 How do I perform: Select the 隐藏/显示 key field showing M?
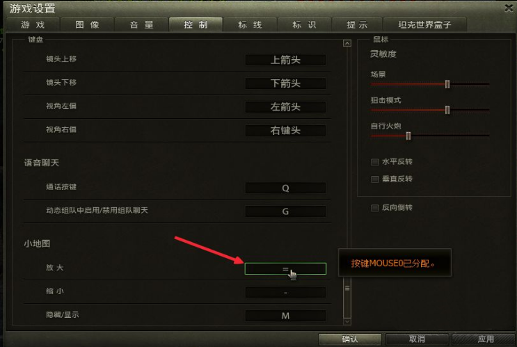285,316
